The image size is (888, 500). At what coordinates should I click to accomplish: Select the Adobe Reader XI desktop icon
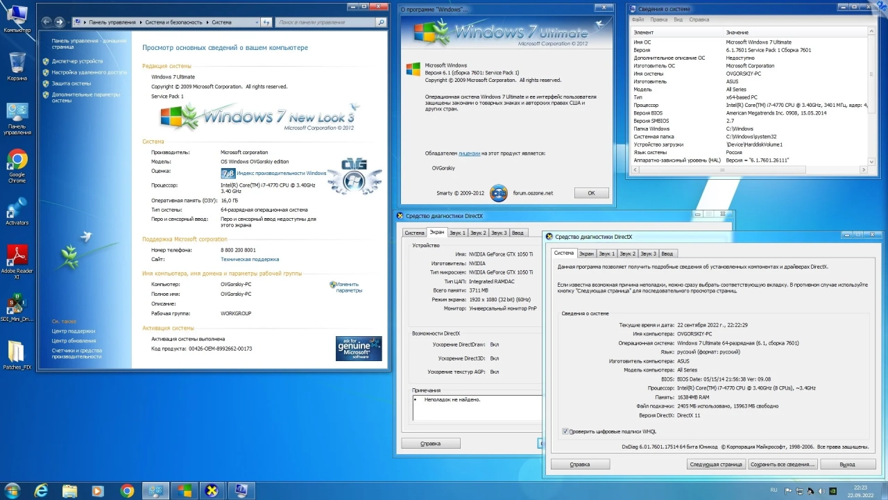click(17, 261)
